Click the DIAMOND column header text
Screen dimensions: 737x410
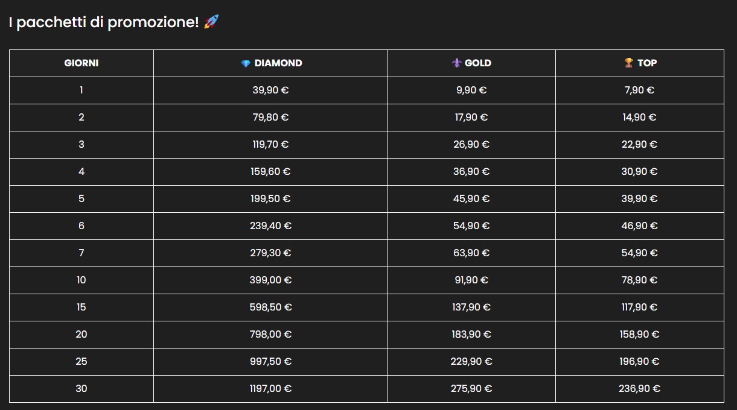click(278, 63)
